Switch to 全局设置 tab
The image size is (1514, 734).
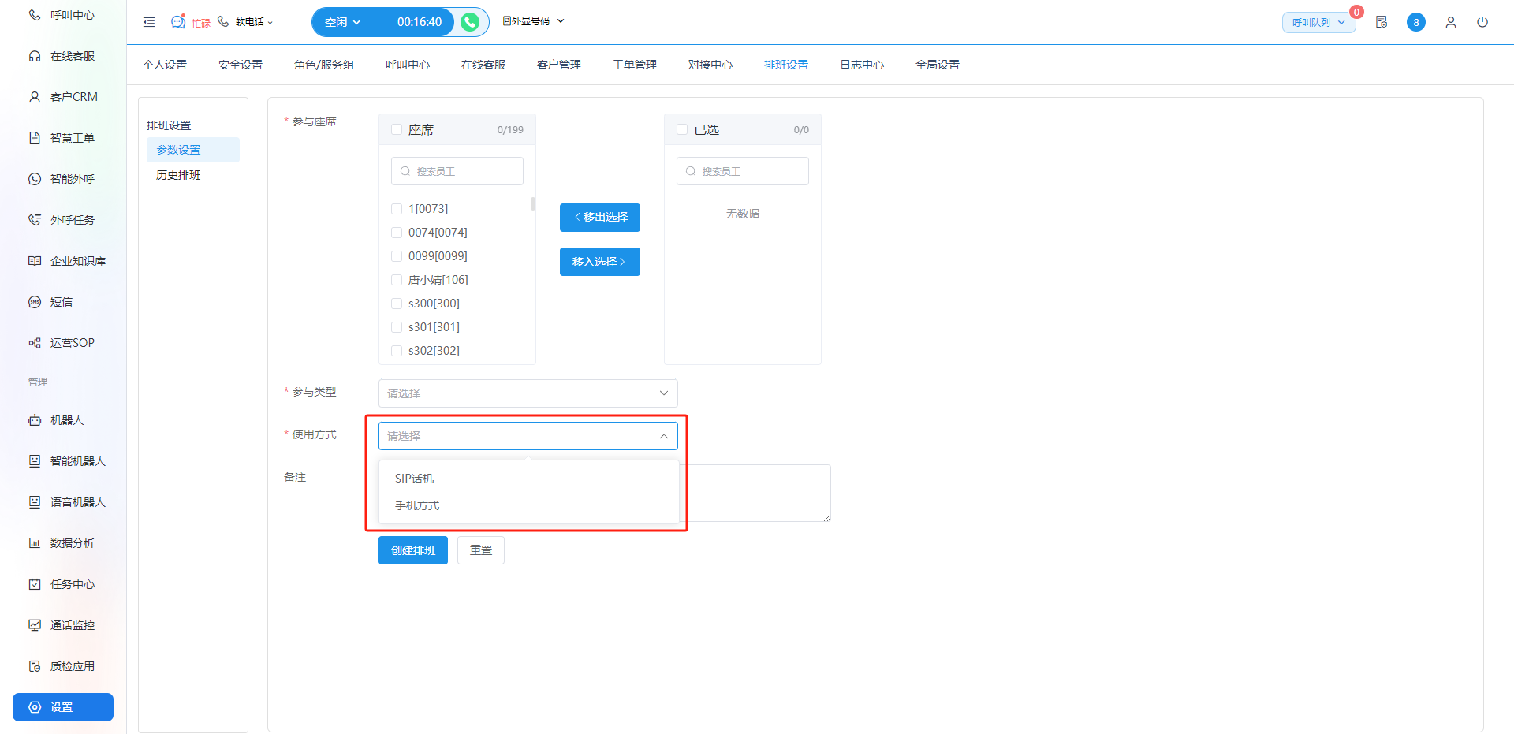pyautogui.click(x=938, y=65)
